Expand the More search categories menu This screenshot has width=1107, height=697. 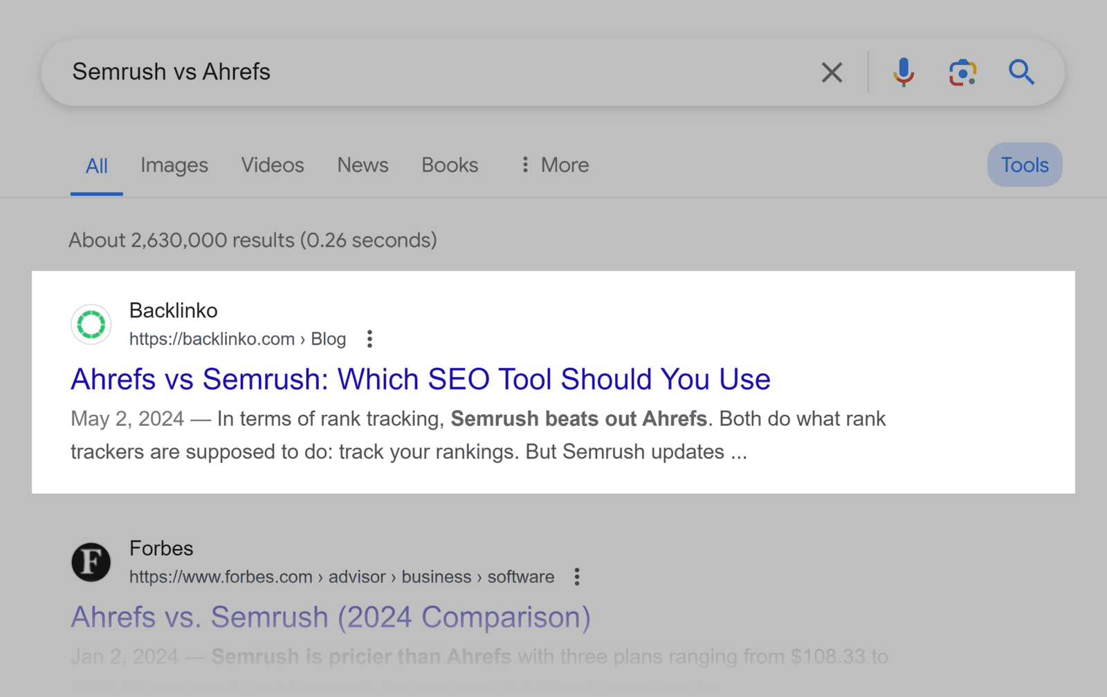click(x=553, y=165)
